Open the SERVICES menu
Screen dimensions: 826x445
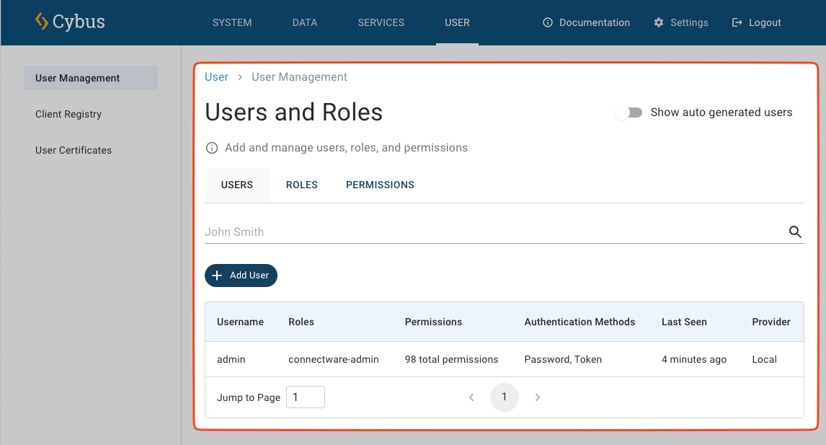click(381, 22)
